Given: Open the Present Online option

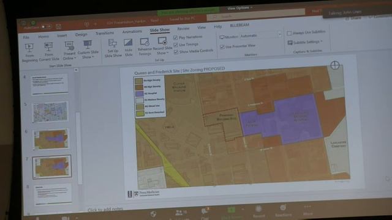Looking at the screenshot, I should [x=69, y=50].
